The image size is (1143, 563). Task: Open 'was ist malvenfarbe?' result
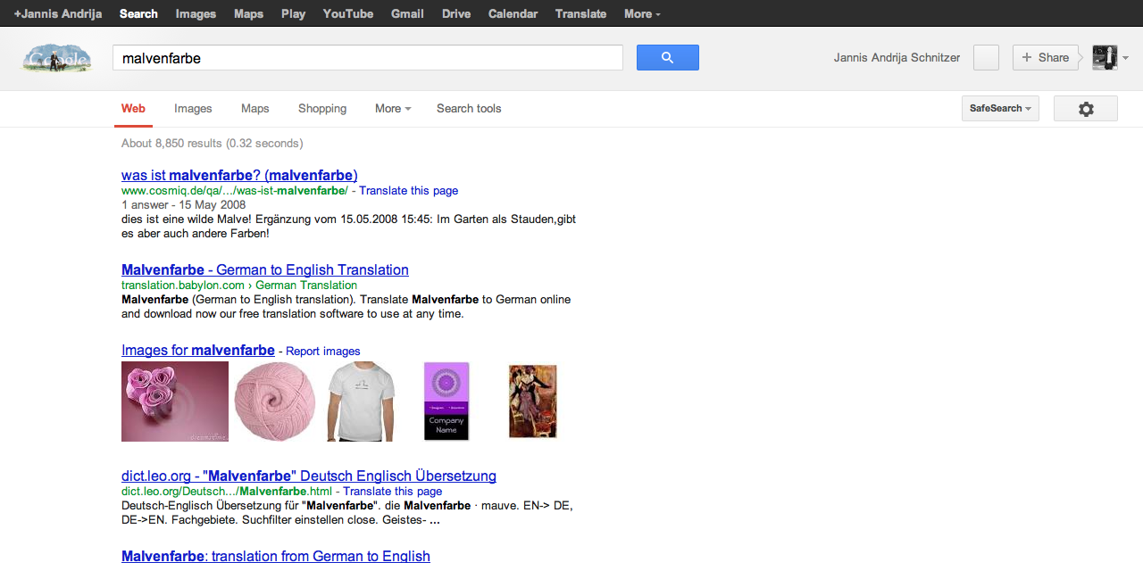coord(239,175)
